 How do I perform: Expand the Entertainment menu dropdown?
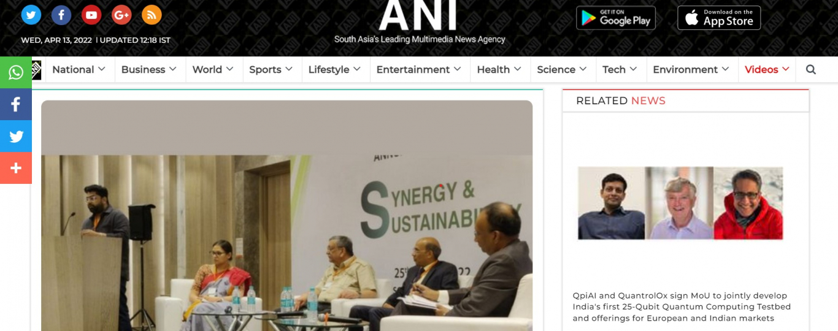[x=419, y=70]
